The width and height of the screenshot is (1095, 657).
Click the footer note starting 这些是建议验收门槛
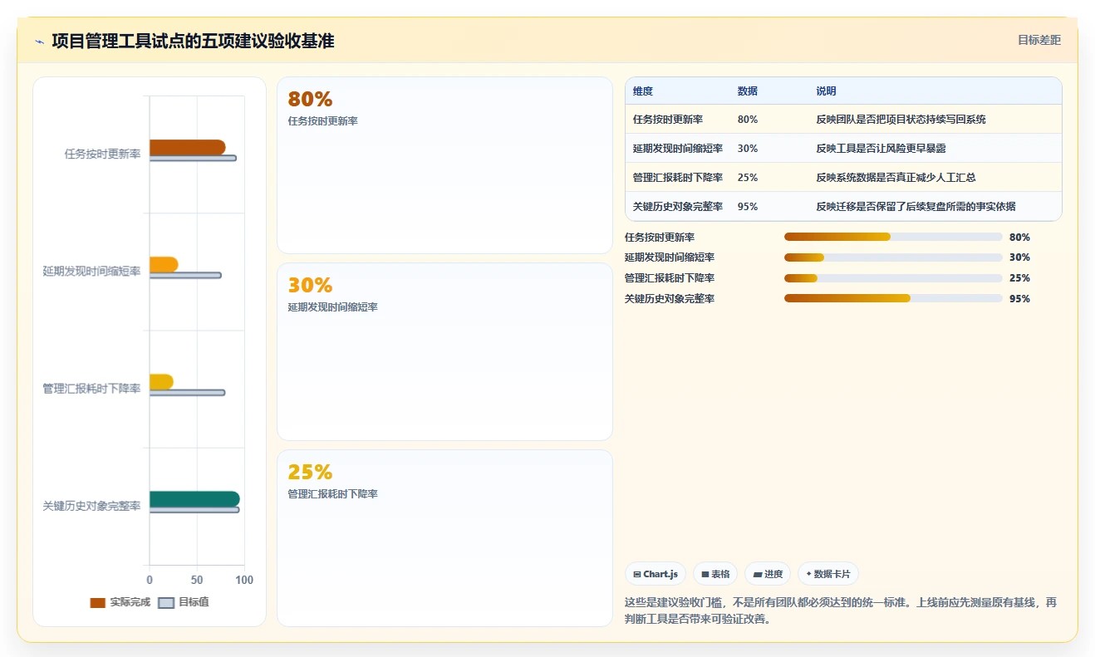(x=841, y=610)
